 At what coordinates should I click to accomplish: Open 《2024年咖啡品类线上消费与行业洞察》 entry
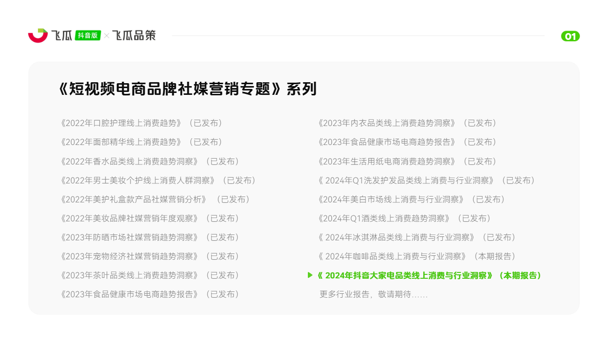(416, 256)
